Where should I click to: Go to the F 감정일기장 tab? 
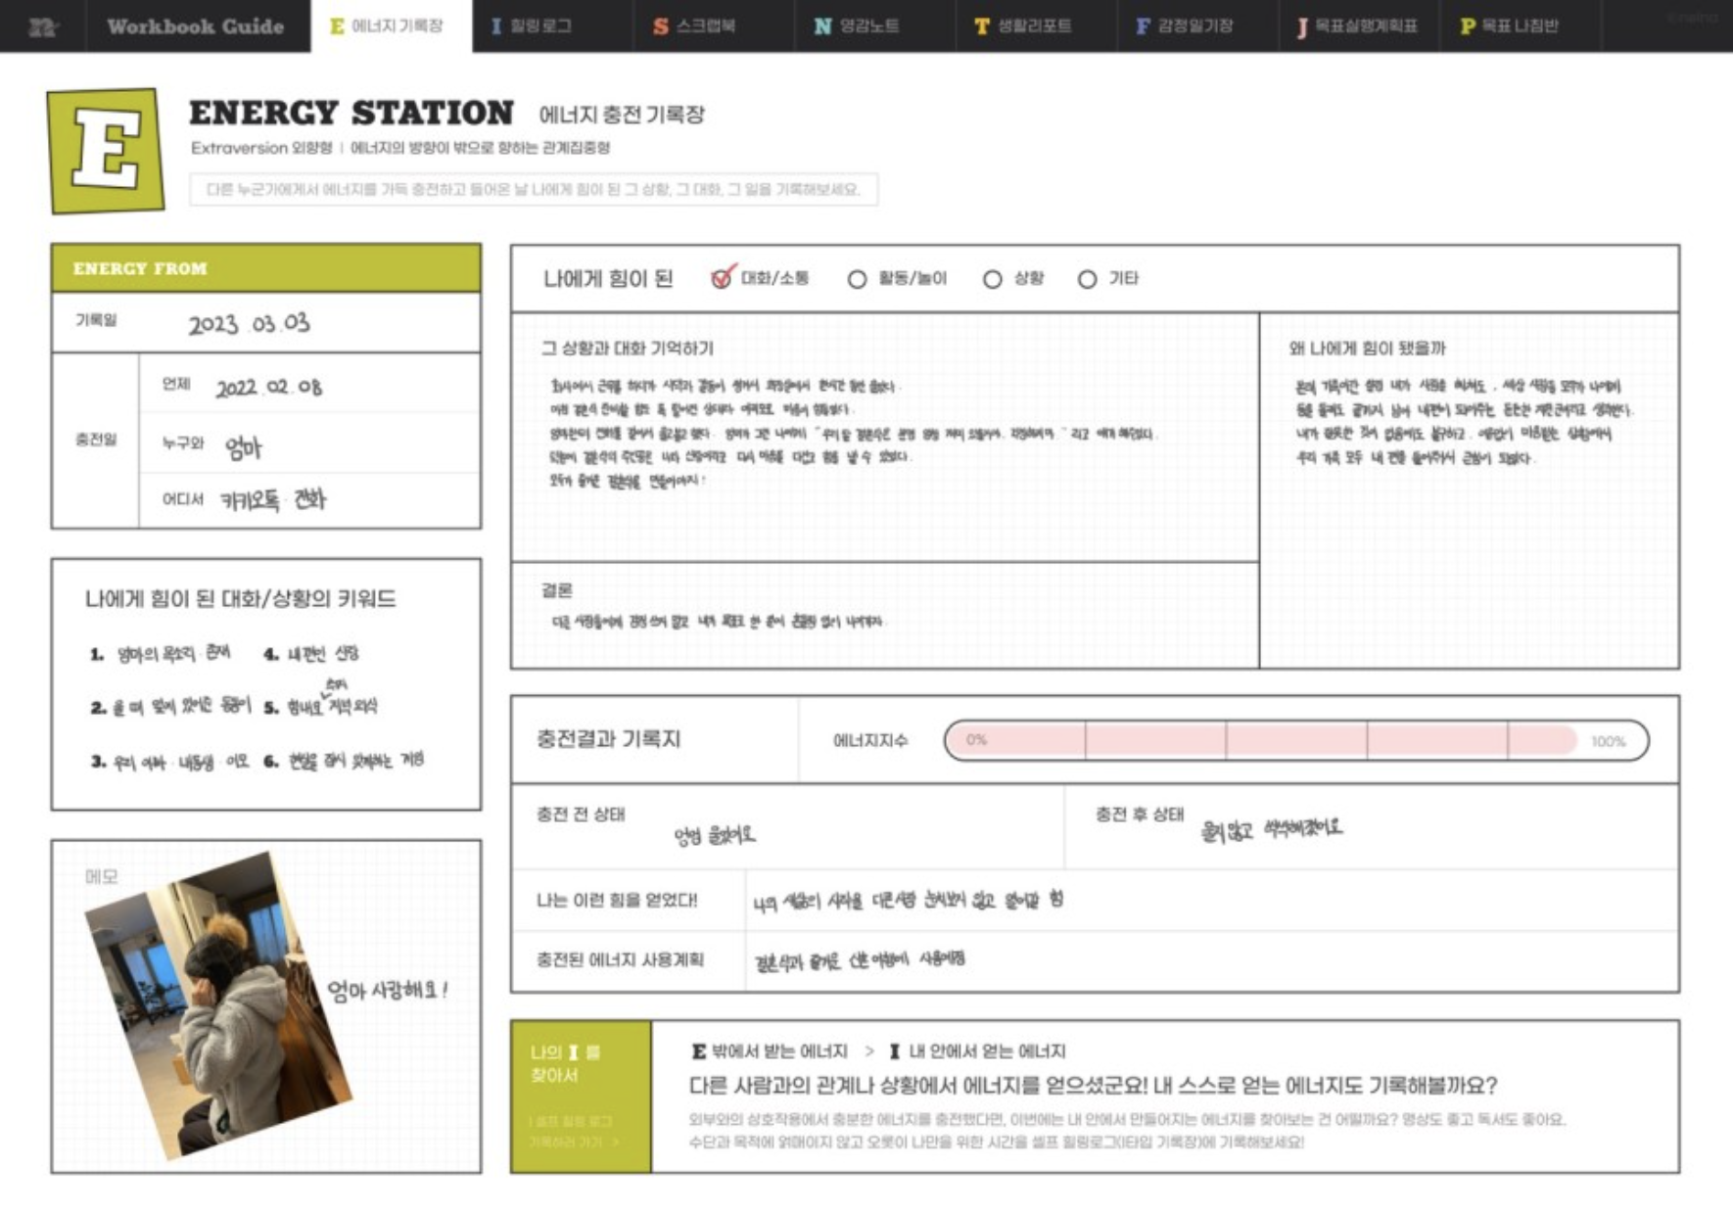point(1198,26)
